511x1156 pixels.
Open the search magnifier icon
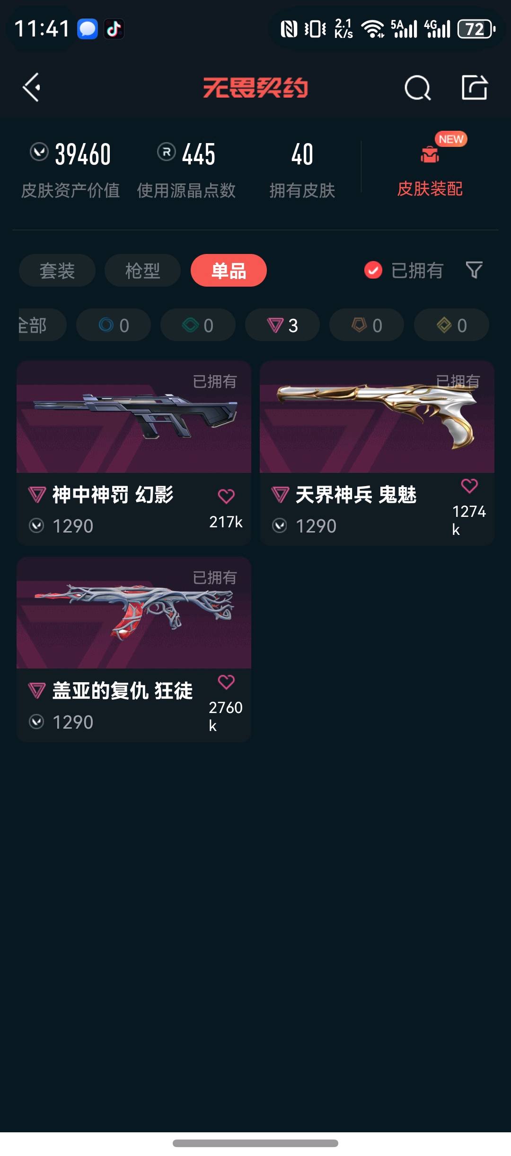[417, 88]
